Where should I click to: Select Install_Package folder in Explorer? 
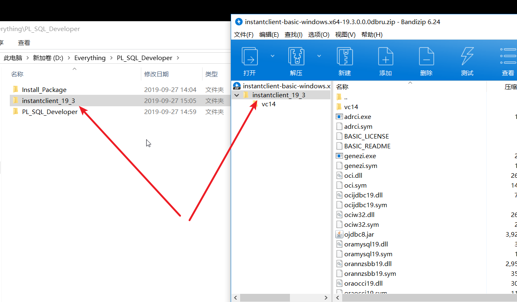[44, 89]
